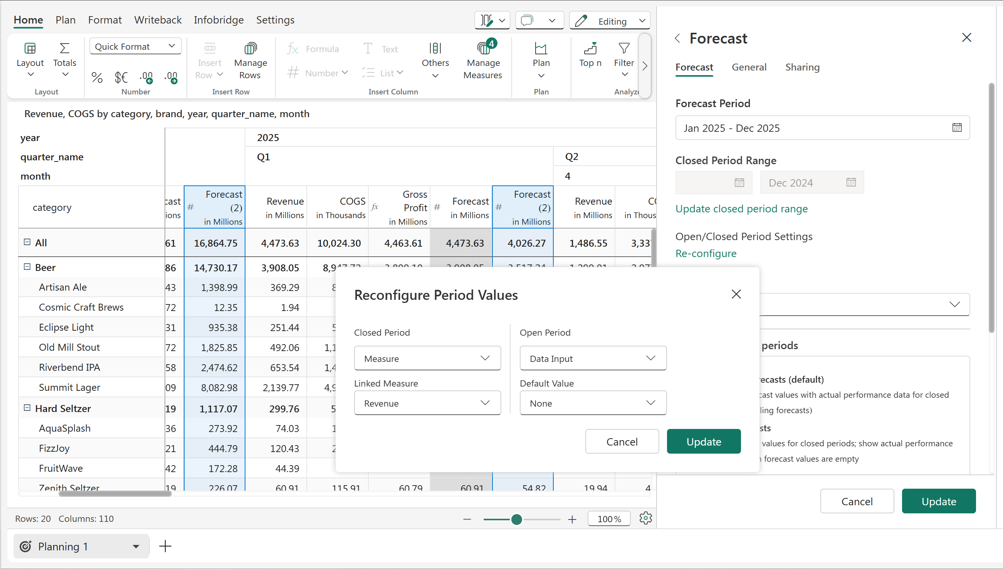Switch to the Writeback ribbon tab
This screenshot has height=570, width=1003.
coord(158,20)
